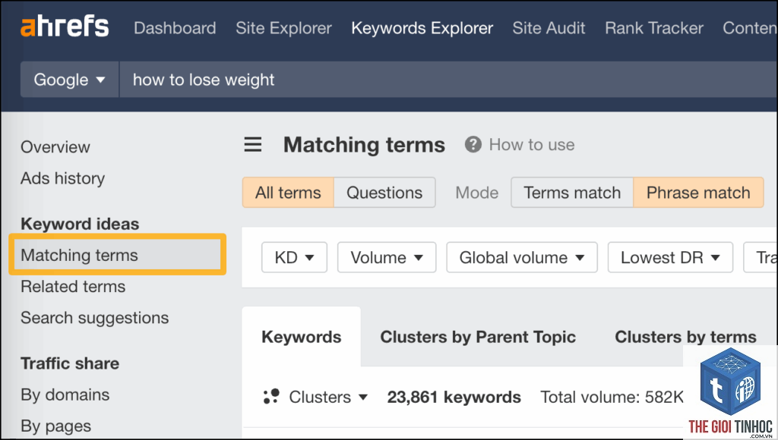Click the keyword search field

point(448,80)
